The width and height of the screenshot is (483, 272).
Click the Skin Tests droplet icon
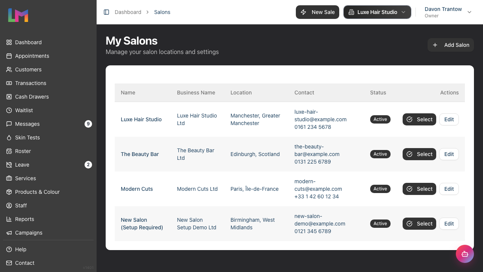[9, 138]
